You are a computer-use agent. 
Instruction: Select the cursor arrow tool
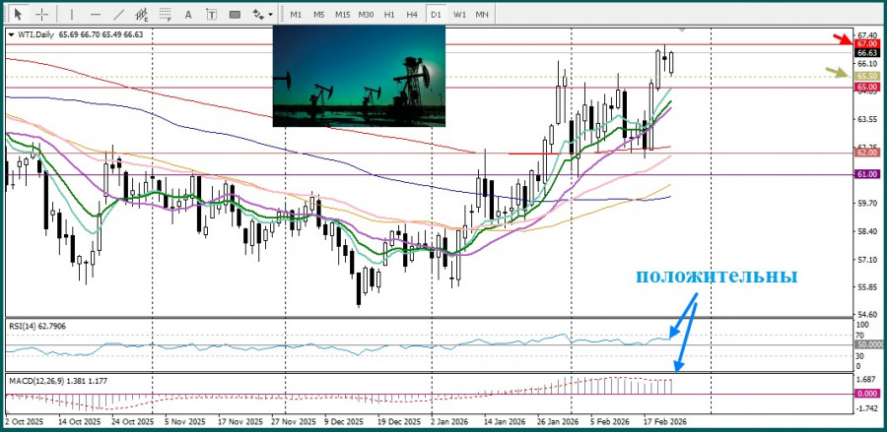click(17, 14)
